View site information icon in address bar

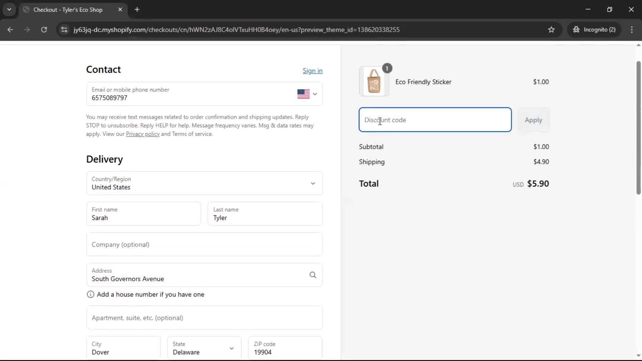[64, 29]
